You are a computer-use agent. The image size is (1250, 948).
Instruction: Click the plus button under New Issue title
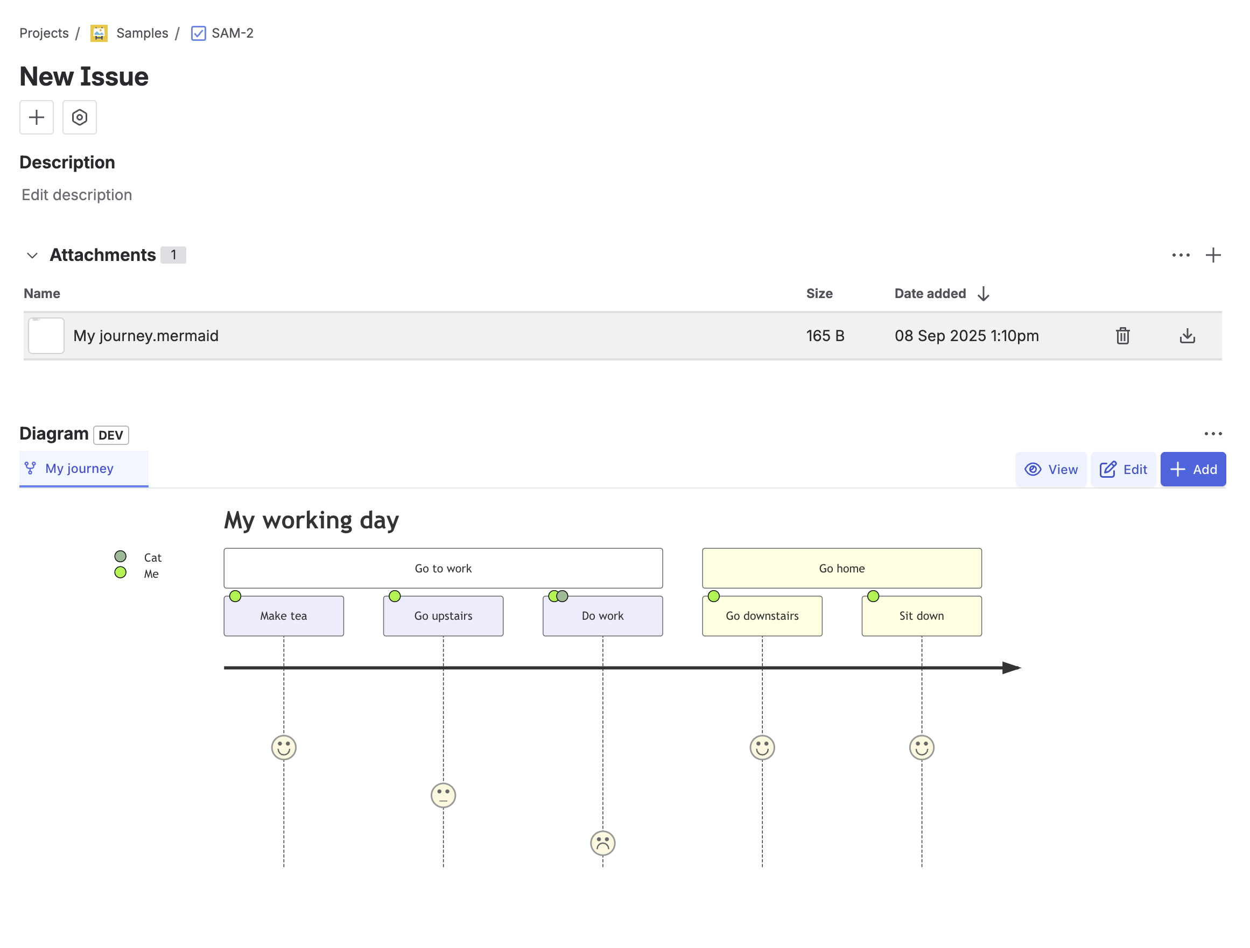(37, 117)
